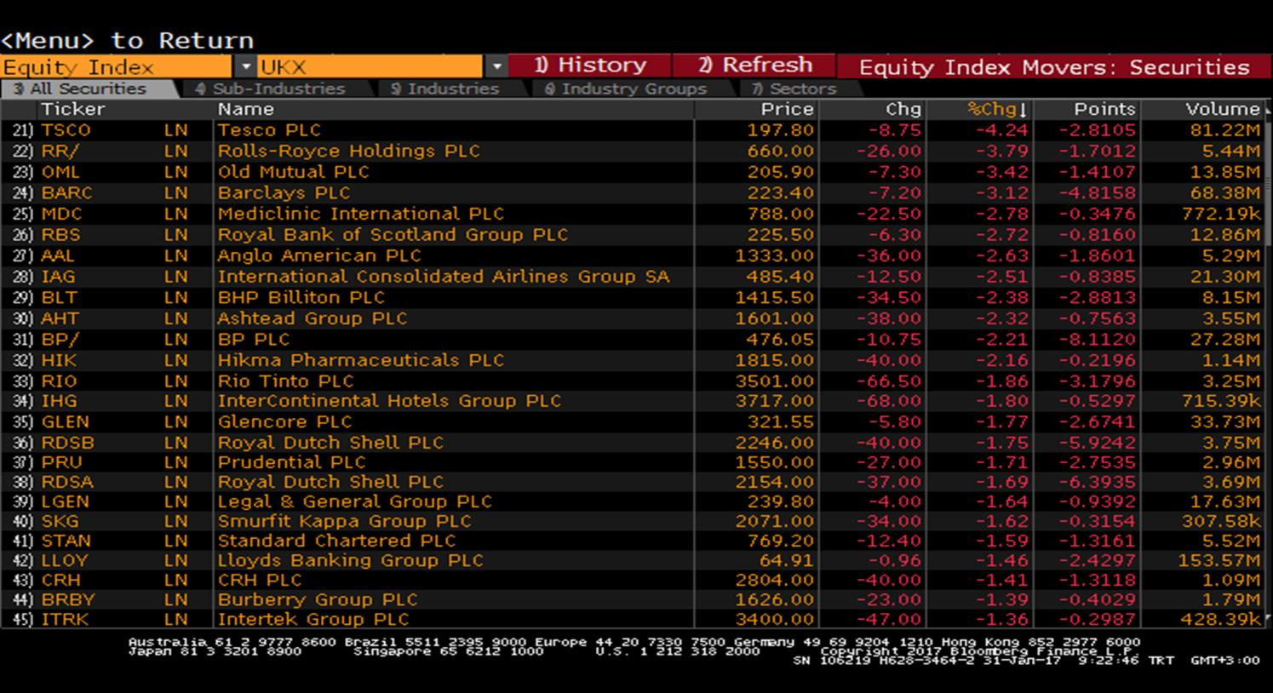Screen dimensions: 1273x693
Task: Switch to Industries tab
Action: (x=444, y=89)
